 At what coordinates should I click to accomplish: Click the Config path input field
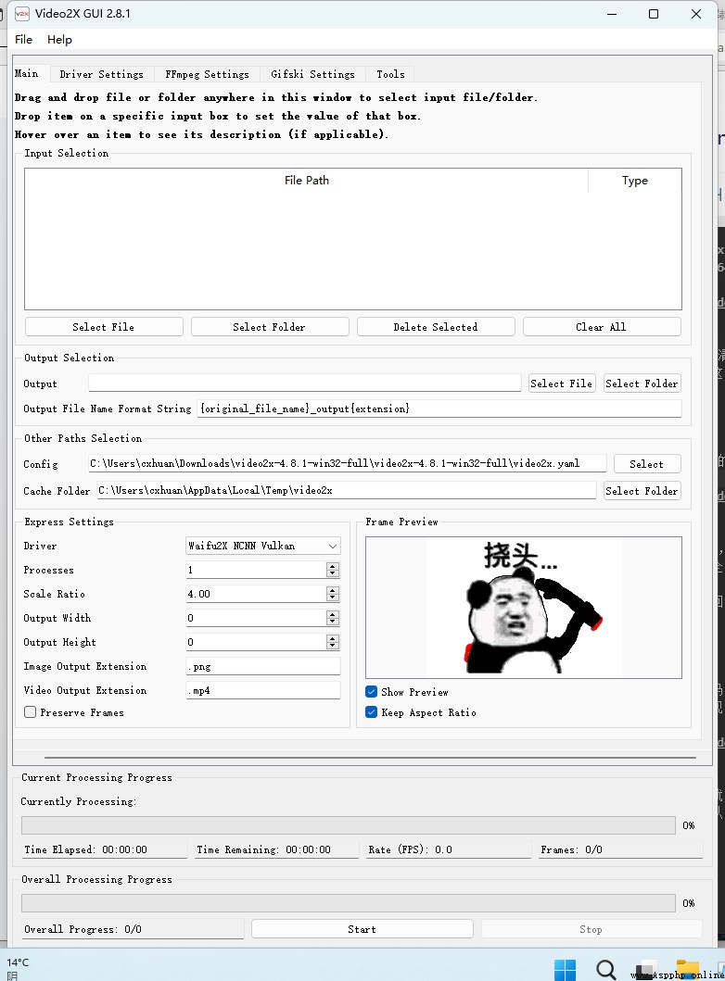point(348,463)
